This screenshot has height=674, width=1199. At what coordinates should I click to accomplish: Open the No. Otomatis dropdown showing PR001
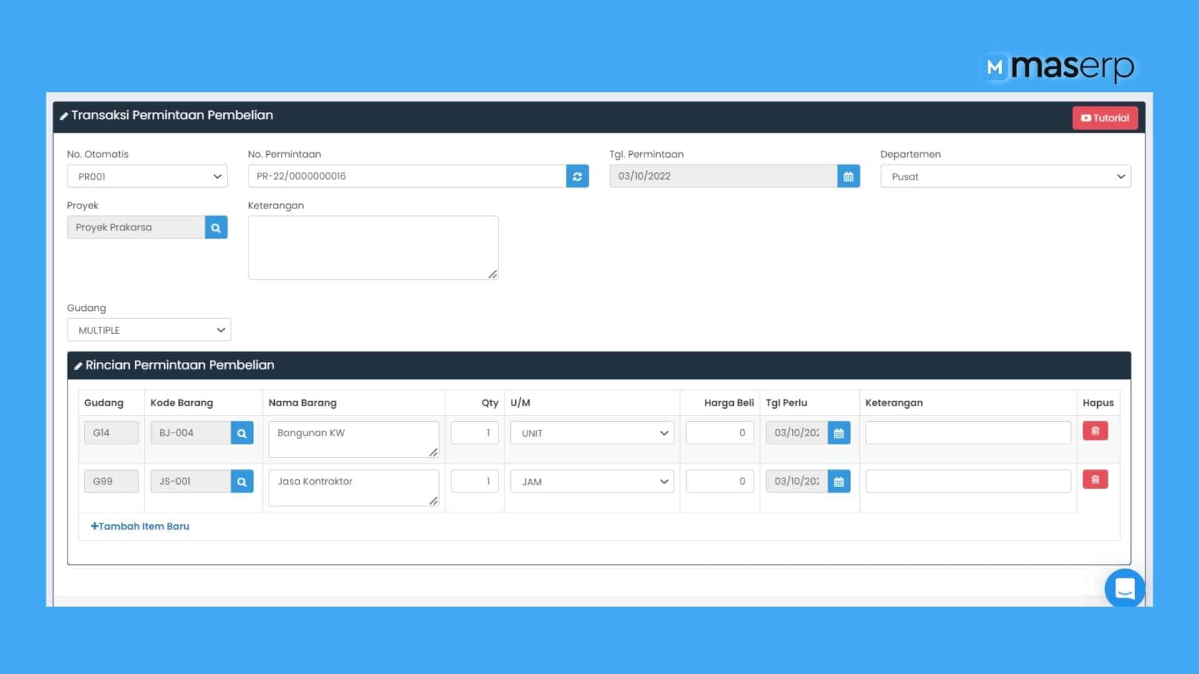pyautogui.click(x=147, y=176)
